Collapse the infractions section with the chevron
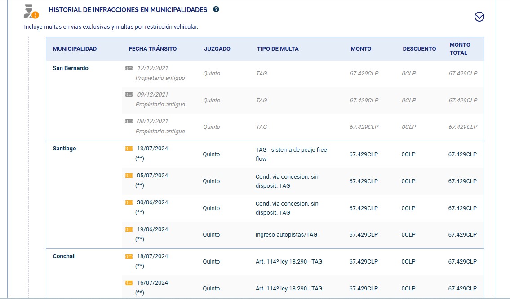 pos(479,17)
